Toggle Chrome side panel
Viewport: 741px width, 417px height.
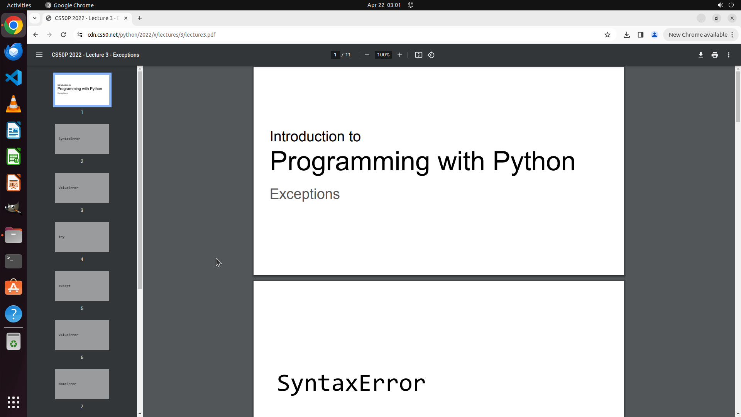click(641, 35)
